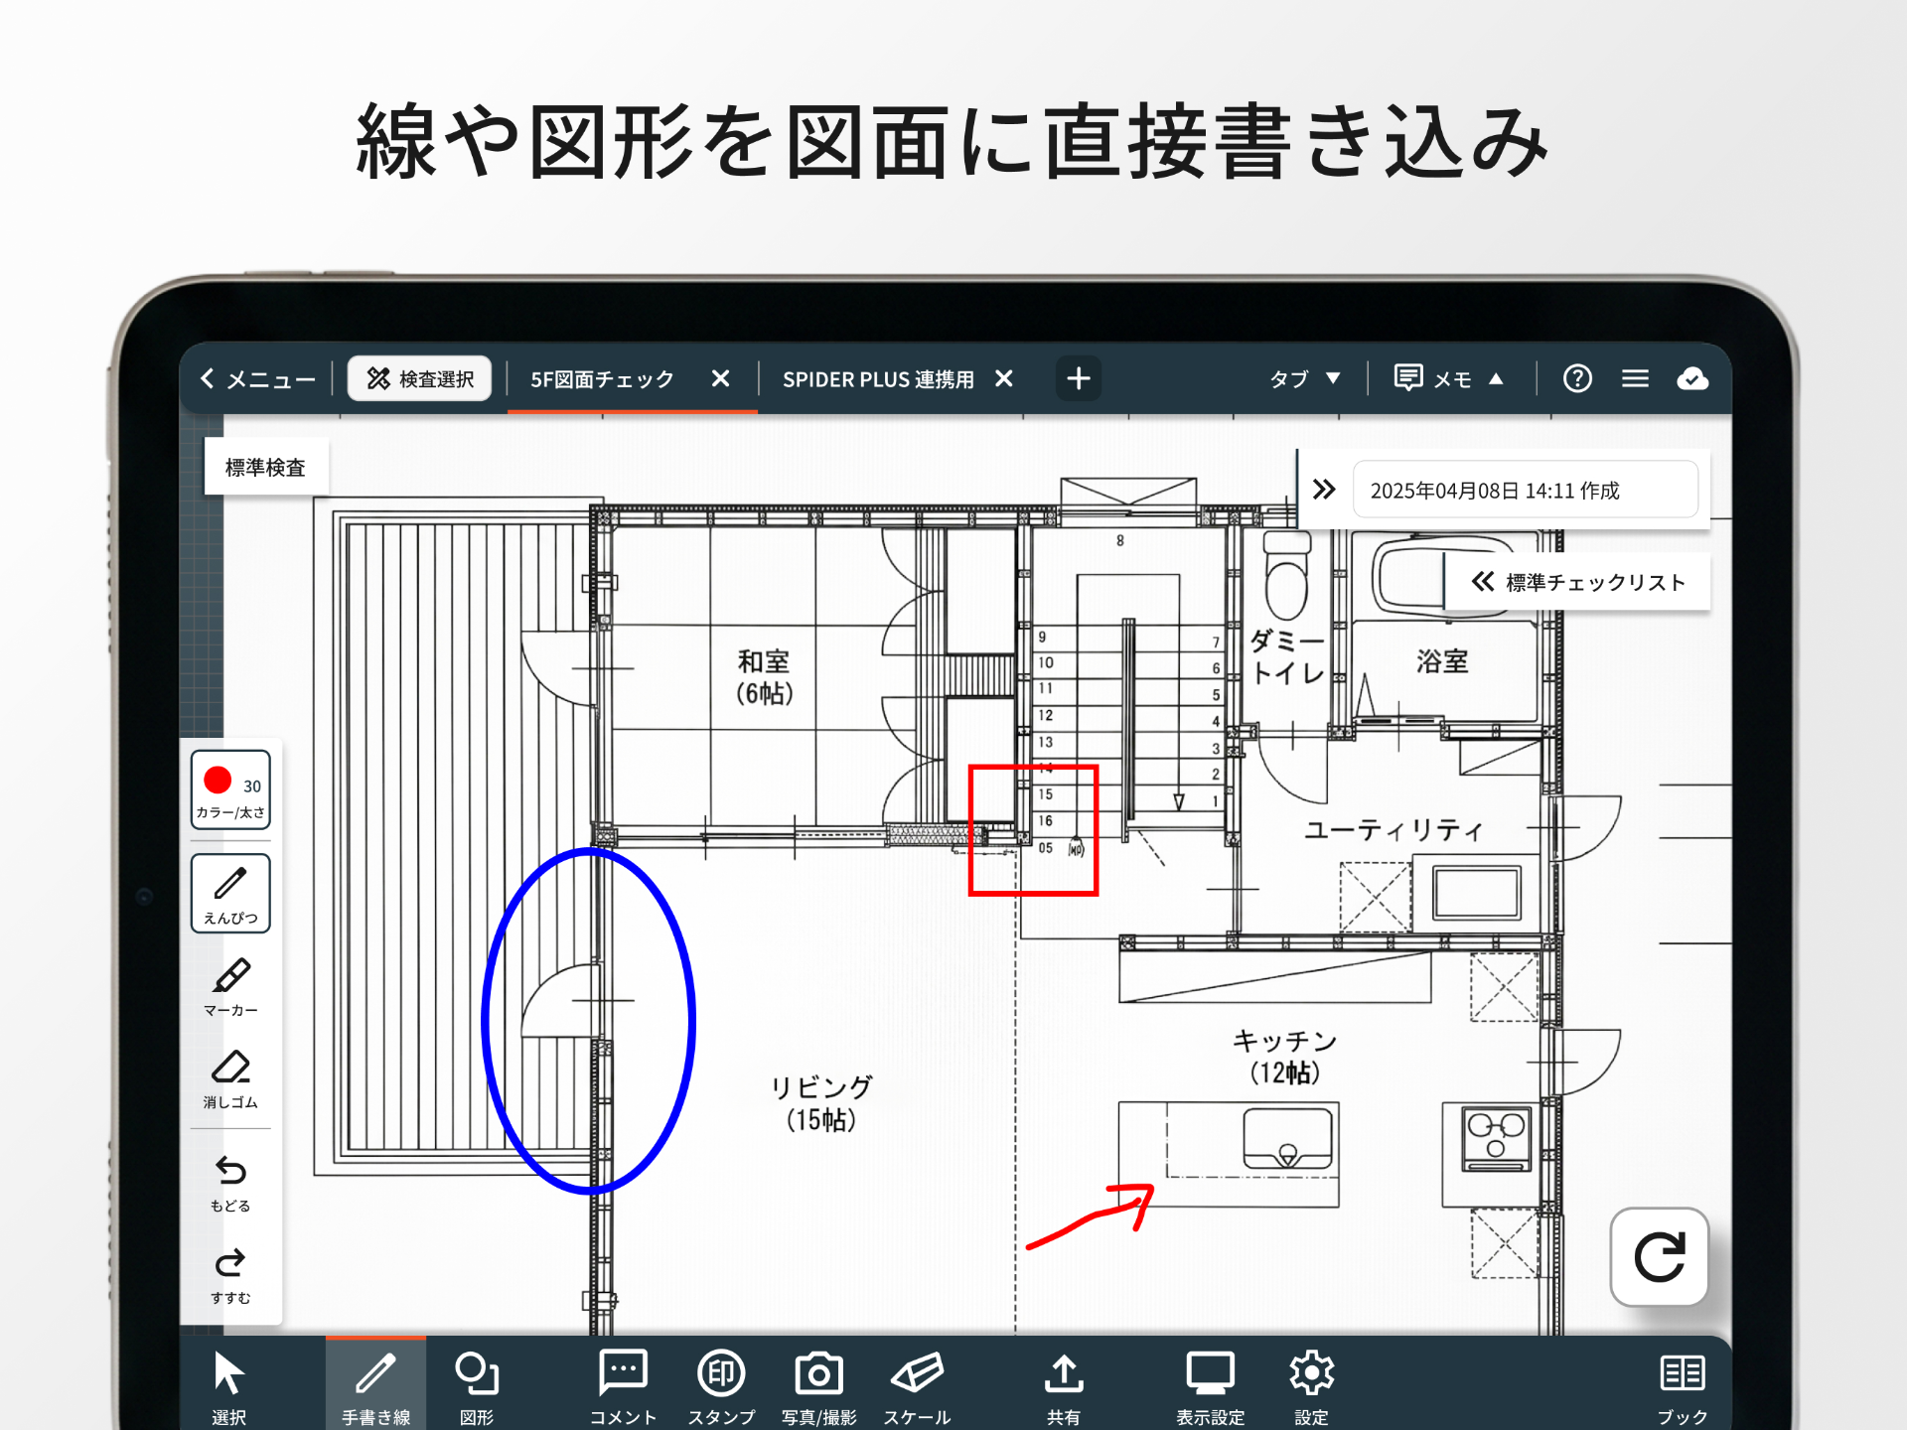This screenshot has width=1907, height=1430.
Task: Open 写真/撮影 camera tool
Action: click(818, 1386)
